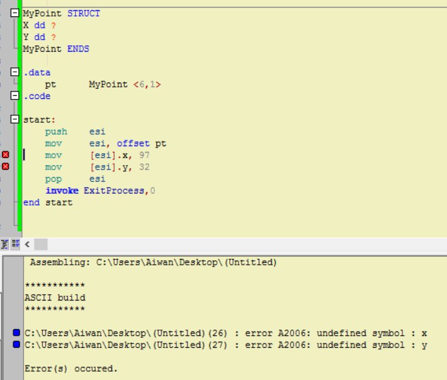Click the 'MyPoint STRUCT' line
Viewport: 447px width, 380px height.
[x=62, y=13]
